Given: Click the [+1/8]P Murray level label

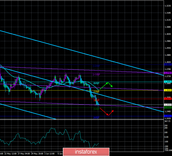Looking at the screenshot, I should pos(96,75).
